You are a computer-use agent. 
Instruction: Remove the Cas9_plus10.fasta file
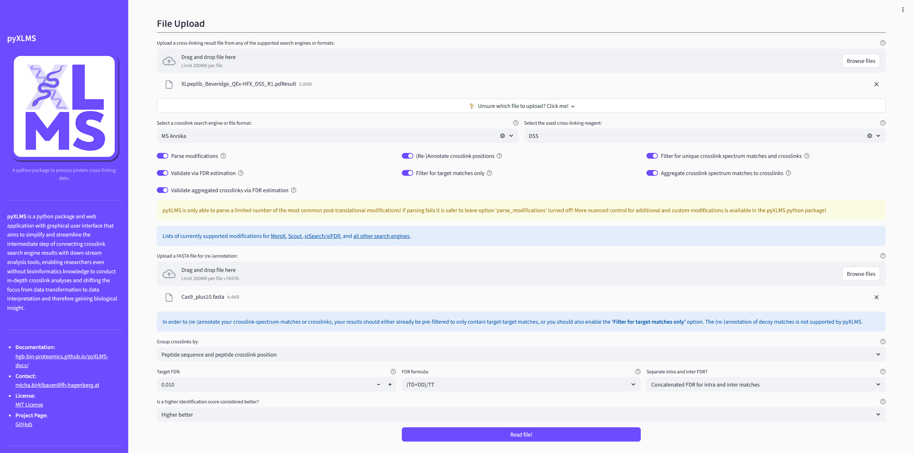(x=876, y=297)
